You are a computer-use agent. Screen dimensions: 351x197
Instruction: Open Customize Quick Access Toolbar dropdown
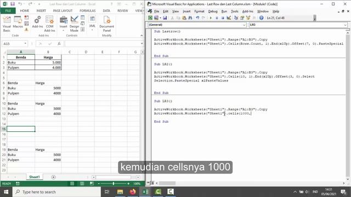click(39, 4)
